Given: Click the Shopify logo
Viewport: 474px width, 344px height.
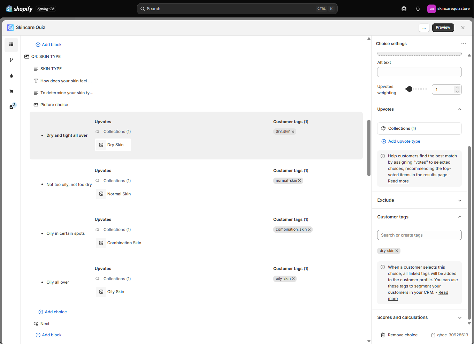Looking at the screenshot, I should tap(19, 9).
